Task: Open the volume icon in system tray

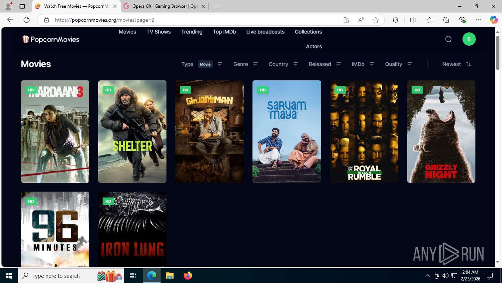Action: 446,276
